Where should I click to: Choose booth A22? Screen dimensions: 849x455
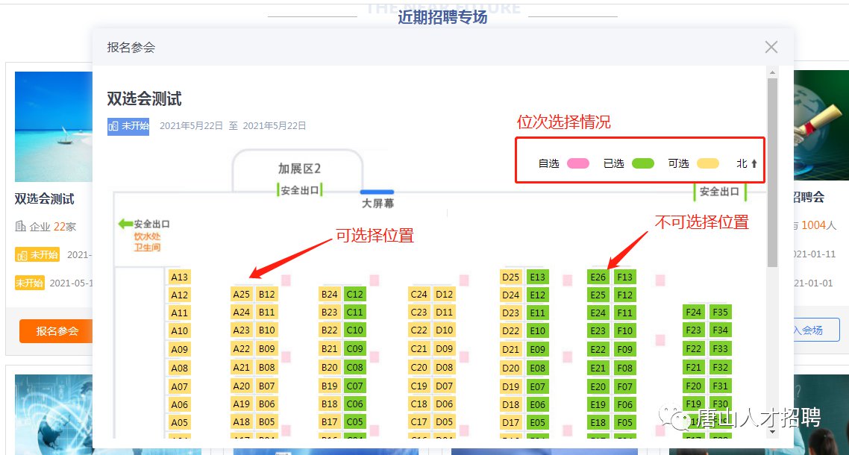point(242,349)
